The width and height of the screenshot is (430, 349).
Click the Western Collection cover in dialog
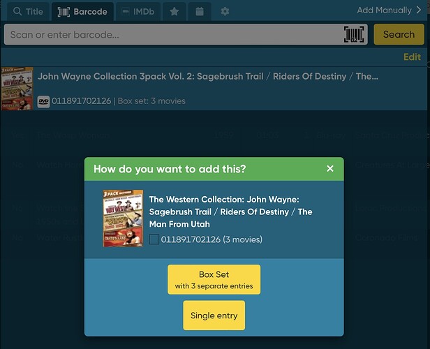point(123,218)
